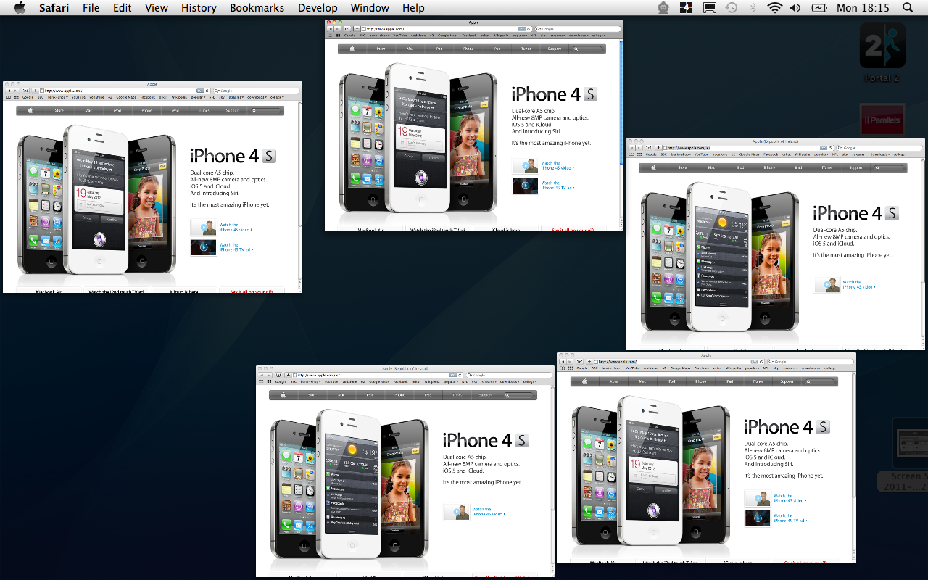The image size is (928, 580).
Task: Click video thumbnail in bottom-left Ireland window
Action: [x=456, y=513]
